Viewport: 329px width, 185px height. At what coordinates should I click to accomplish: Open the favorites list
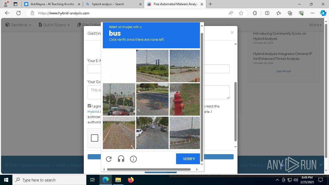click(279, 13)
